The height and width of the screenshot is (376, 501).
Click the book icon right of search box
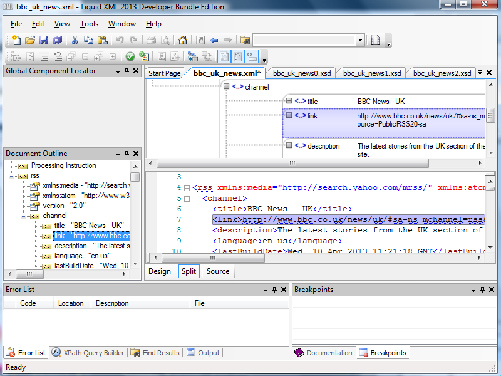(375, 40)
